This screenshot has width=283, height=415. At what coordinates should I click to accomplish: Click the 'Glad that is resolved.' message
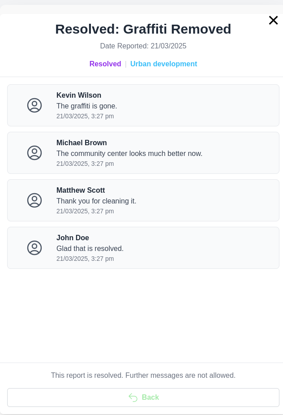pos(90,249)
